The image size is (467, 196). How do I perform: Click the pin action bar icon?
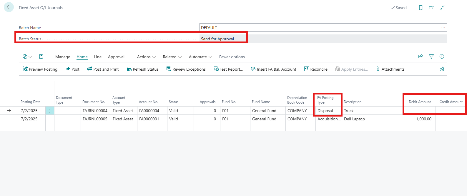[442, 69]
